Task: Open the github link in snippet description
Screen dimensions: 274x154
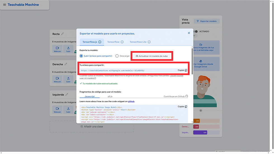Action: 131,101
